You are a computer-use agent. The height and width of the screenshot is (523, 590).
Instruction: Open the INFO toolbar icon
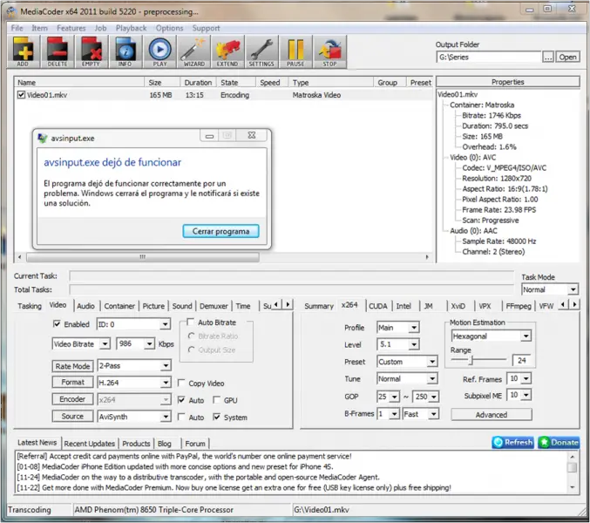tap(125, 51)
